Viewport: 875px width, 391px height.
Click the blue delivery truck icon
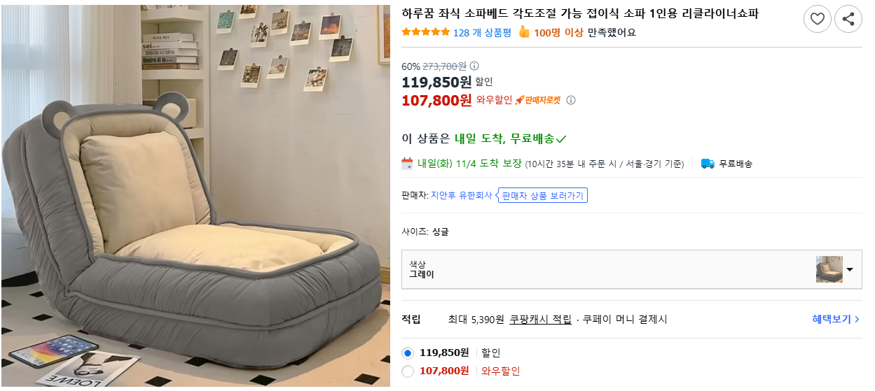pyautogui.click(x=708, y=164)
